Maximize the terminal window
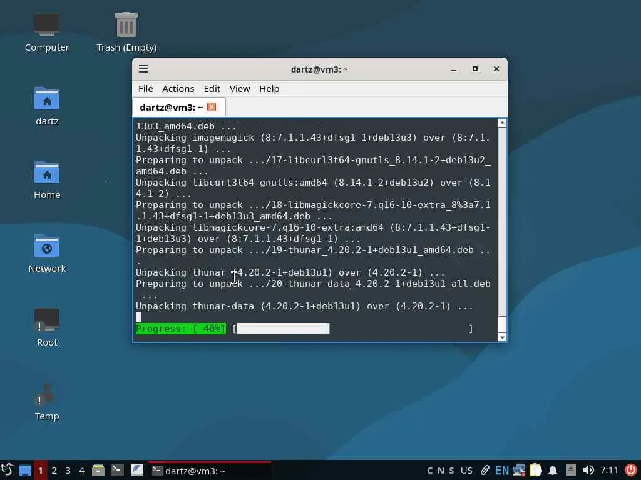Screen dimensions: 641x480 click(x=475, y=69)
